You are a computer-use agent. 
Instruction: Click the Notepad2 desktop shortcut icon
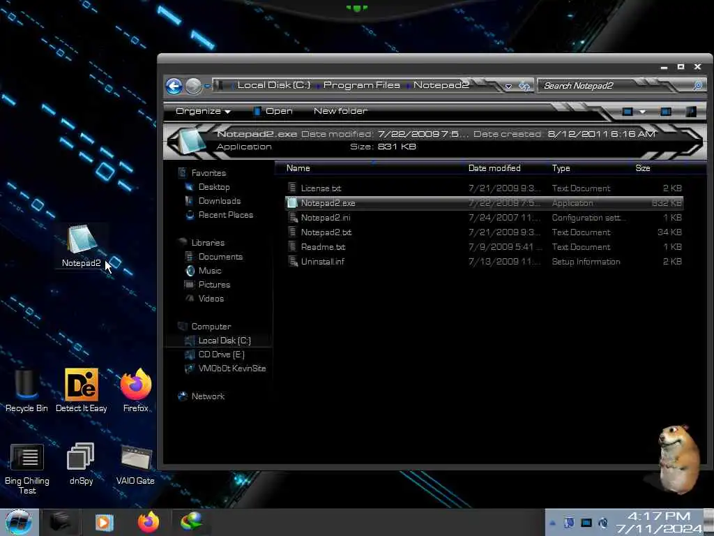pyautogui.click(x=82, y=245)
